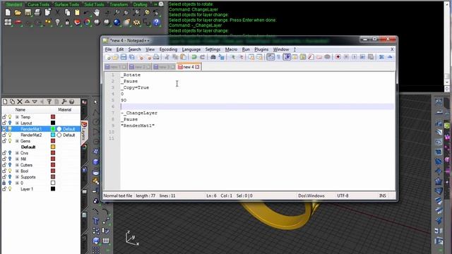Click the Filter funnel icon in Layers panel
452x254 pixels.
click(x=49, y=102)
